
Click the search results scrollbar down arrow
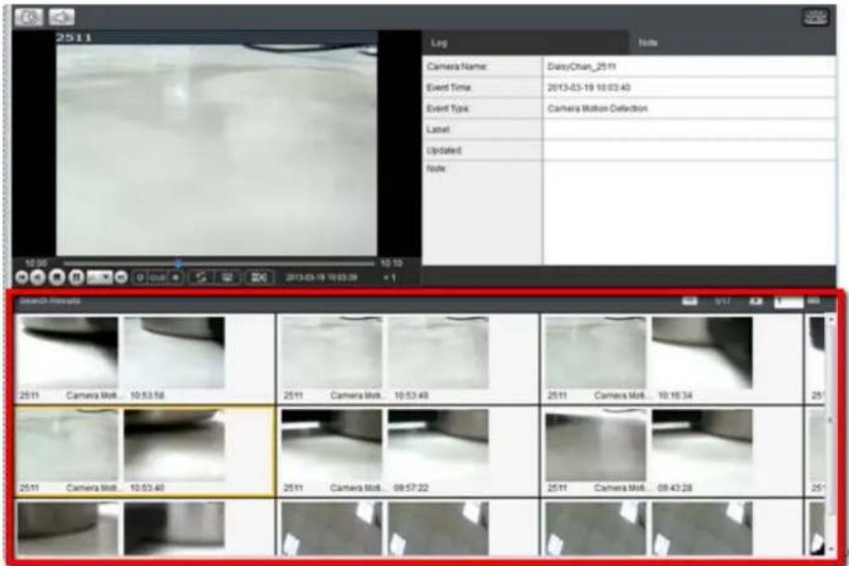pos(831,549)
